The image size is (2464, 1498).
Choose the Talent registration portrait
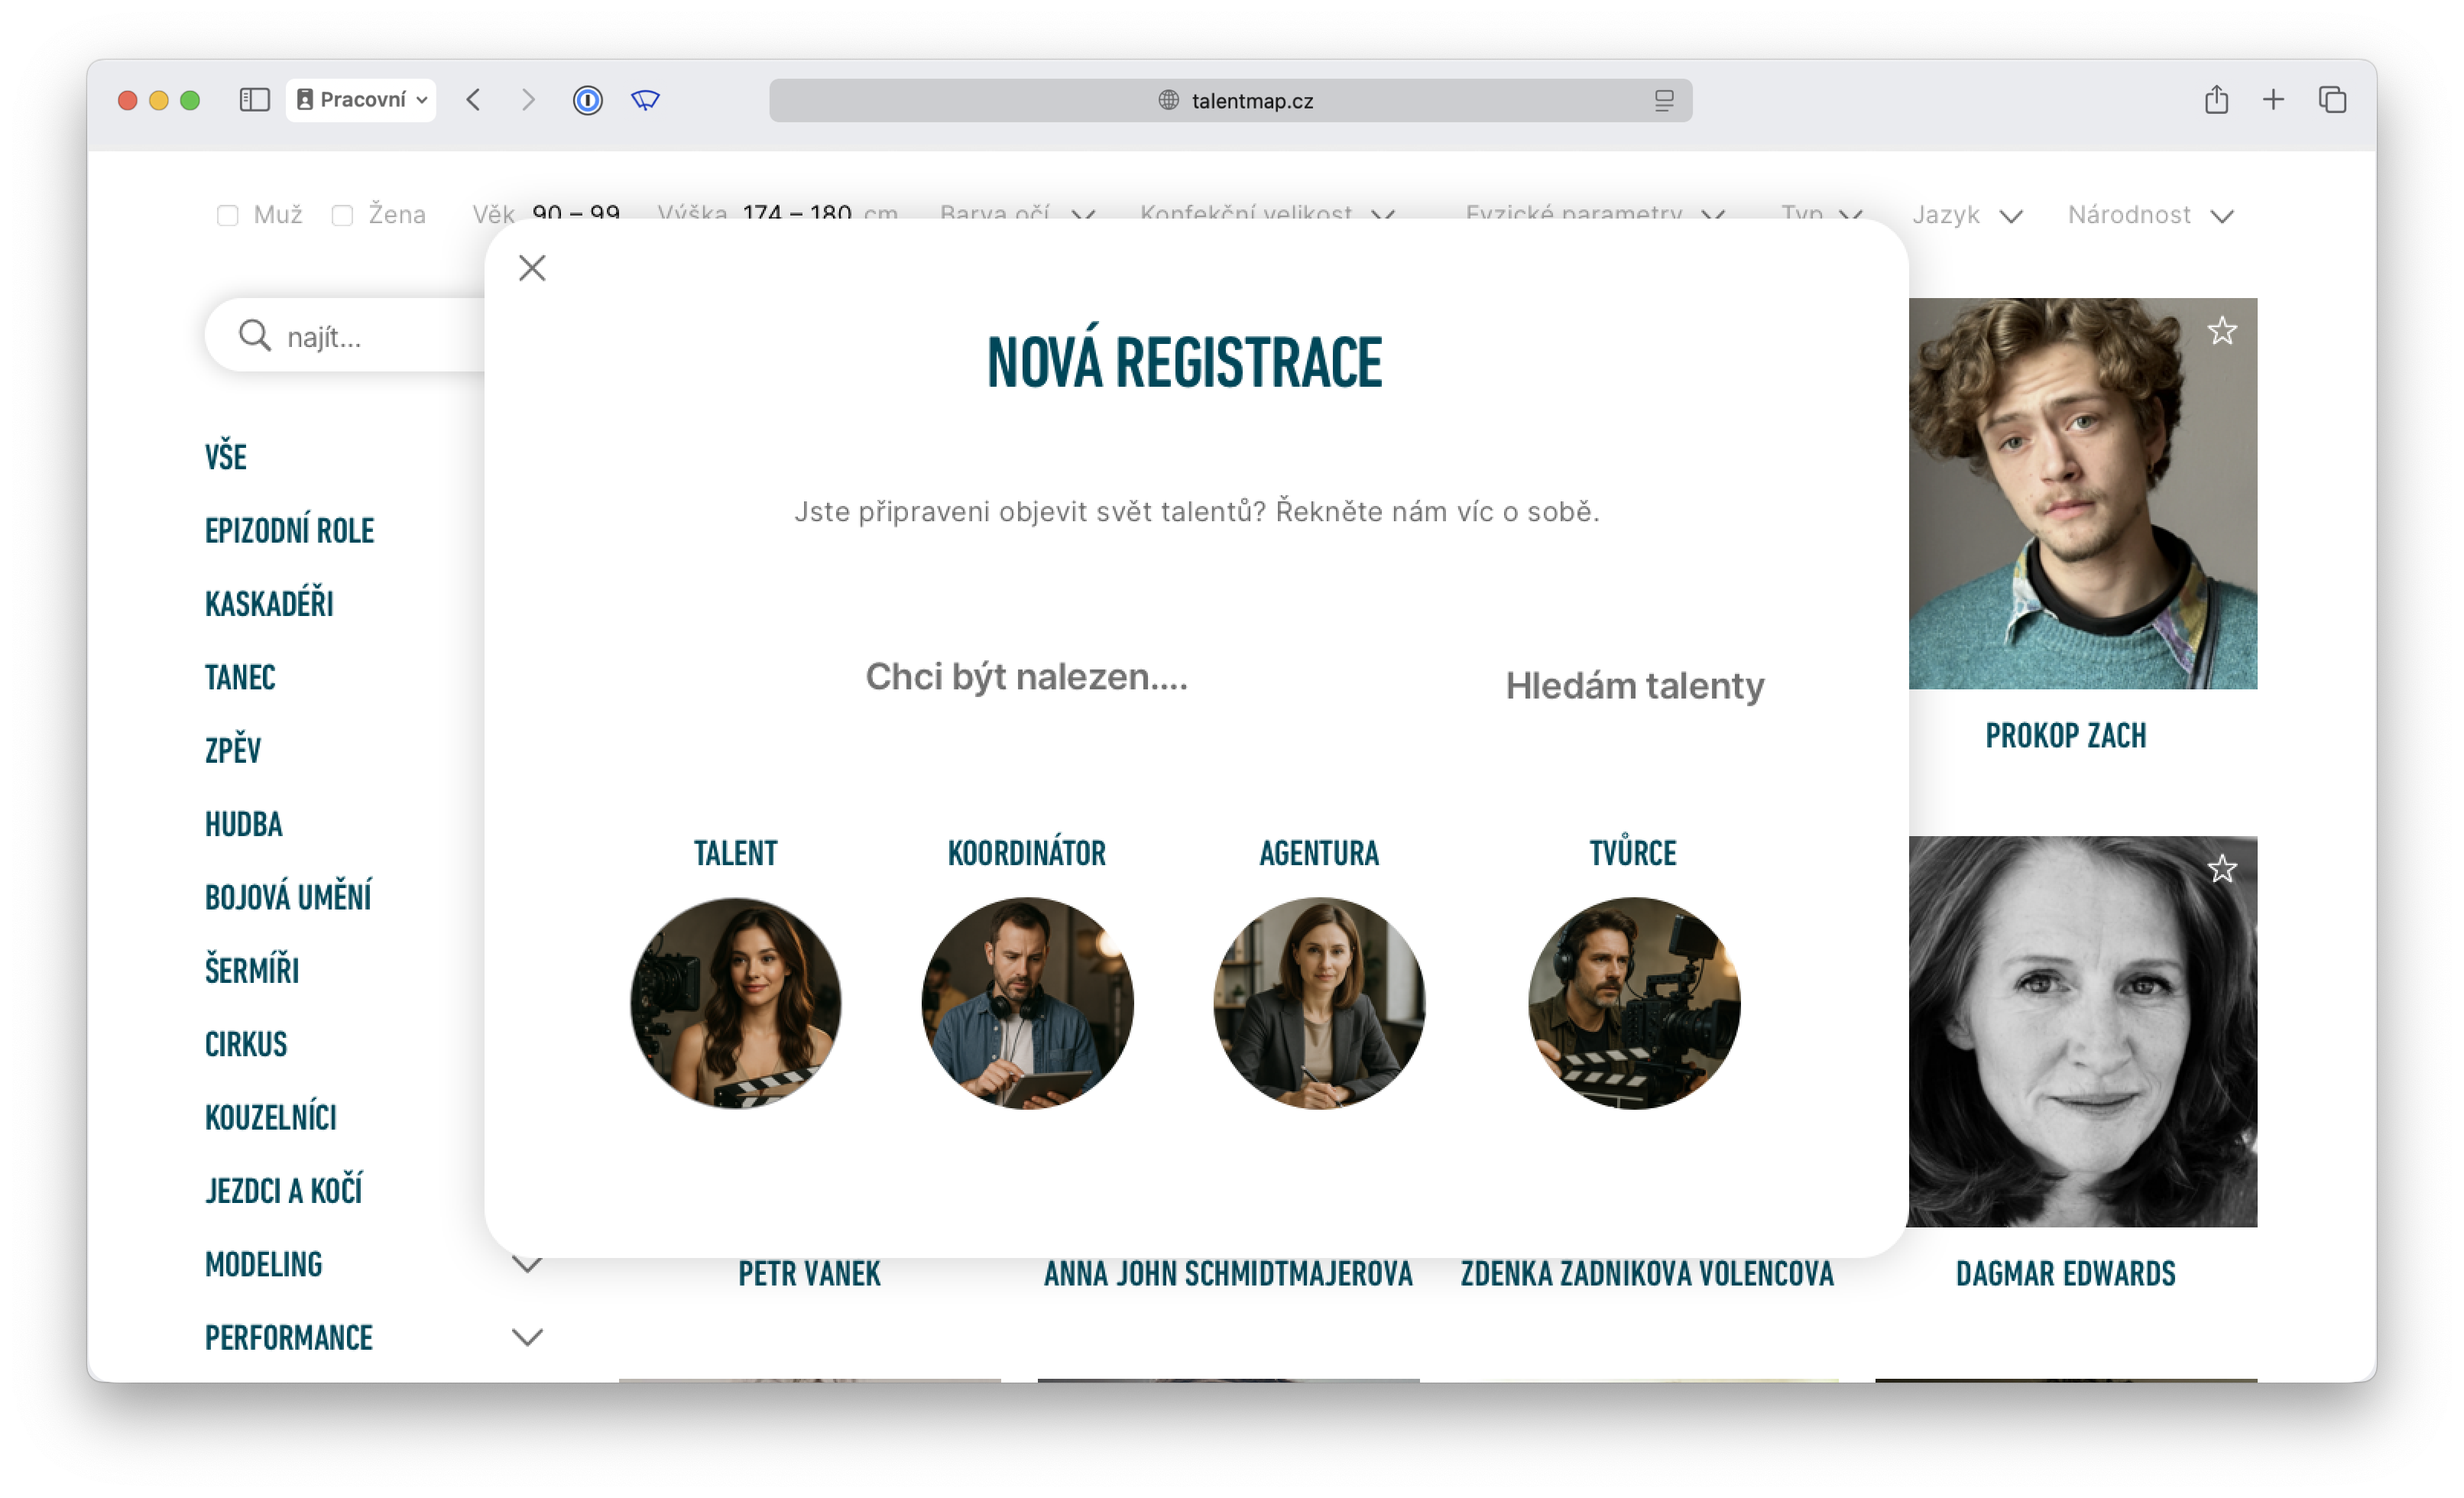point(736,1003)
